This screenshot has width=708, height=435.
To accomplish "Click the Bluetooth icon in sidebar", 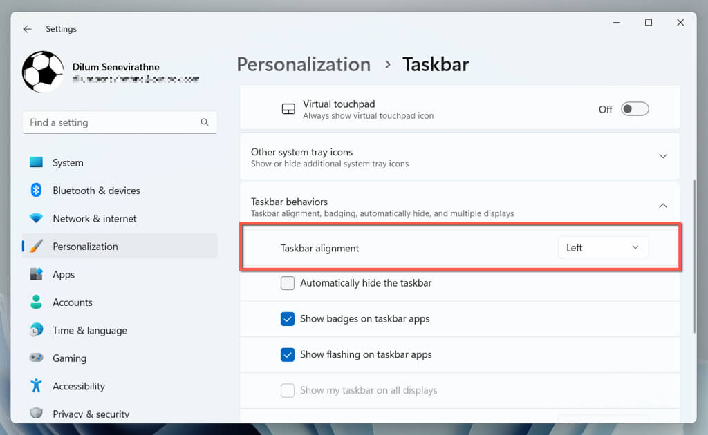I will point(37,191).
